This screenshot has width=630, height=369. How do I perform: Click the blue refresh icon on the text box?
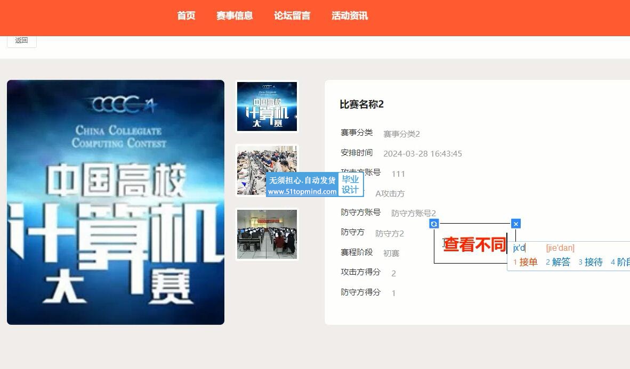pos(434,224)
